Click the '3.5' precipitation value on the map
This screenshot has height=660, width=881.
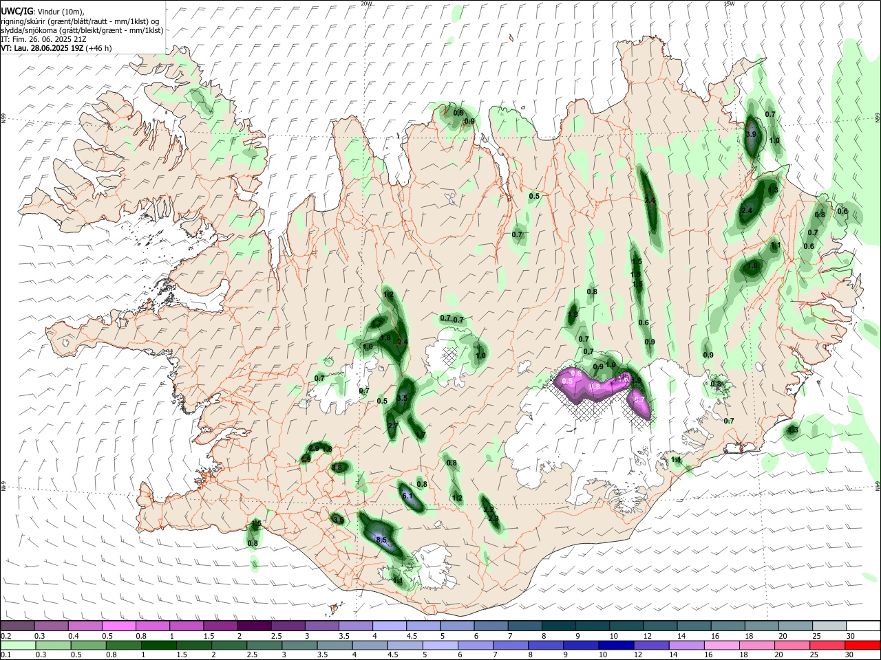403,398
